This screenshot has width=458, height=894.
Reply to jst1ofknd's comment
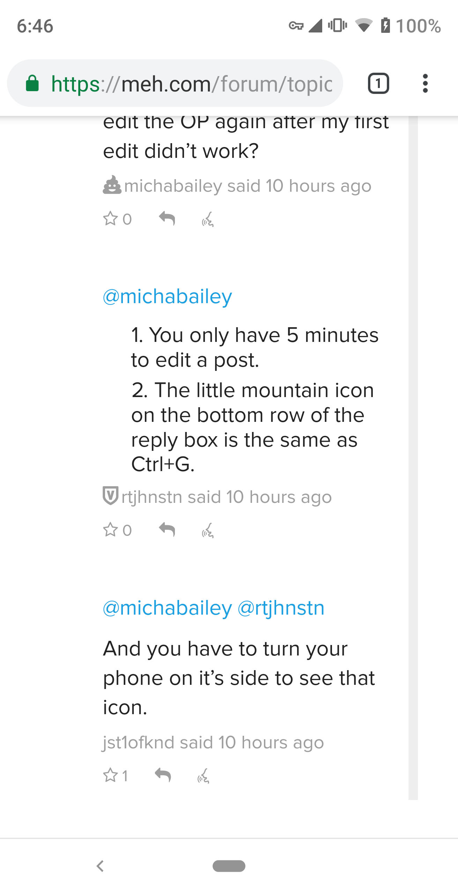click(163, 775)
